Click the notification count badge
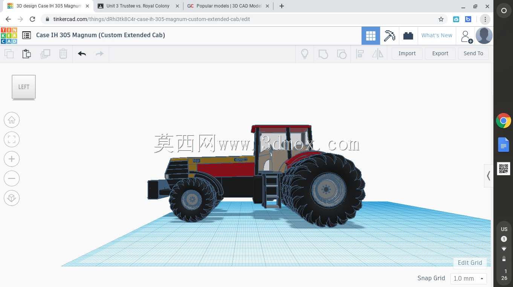The image size is (513, 287). click(504, 239)
